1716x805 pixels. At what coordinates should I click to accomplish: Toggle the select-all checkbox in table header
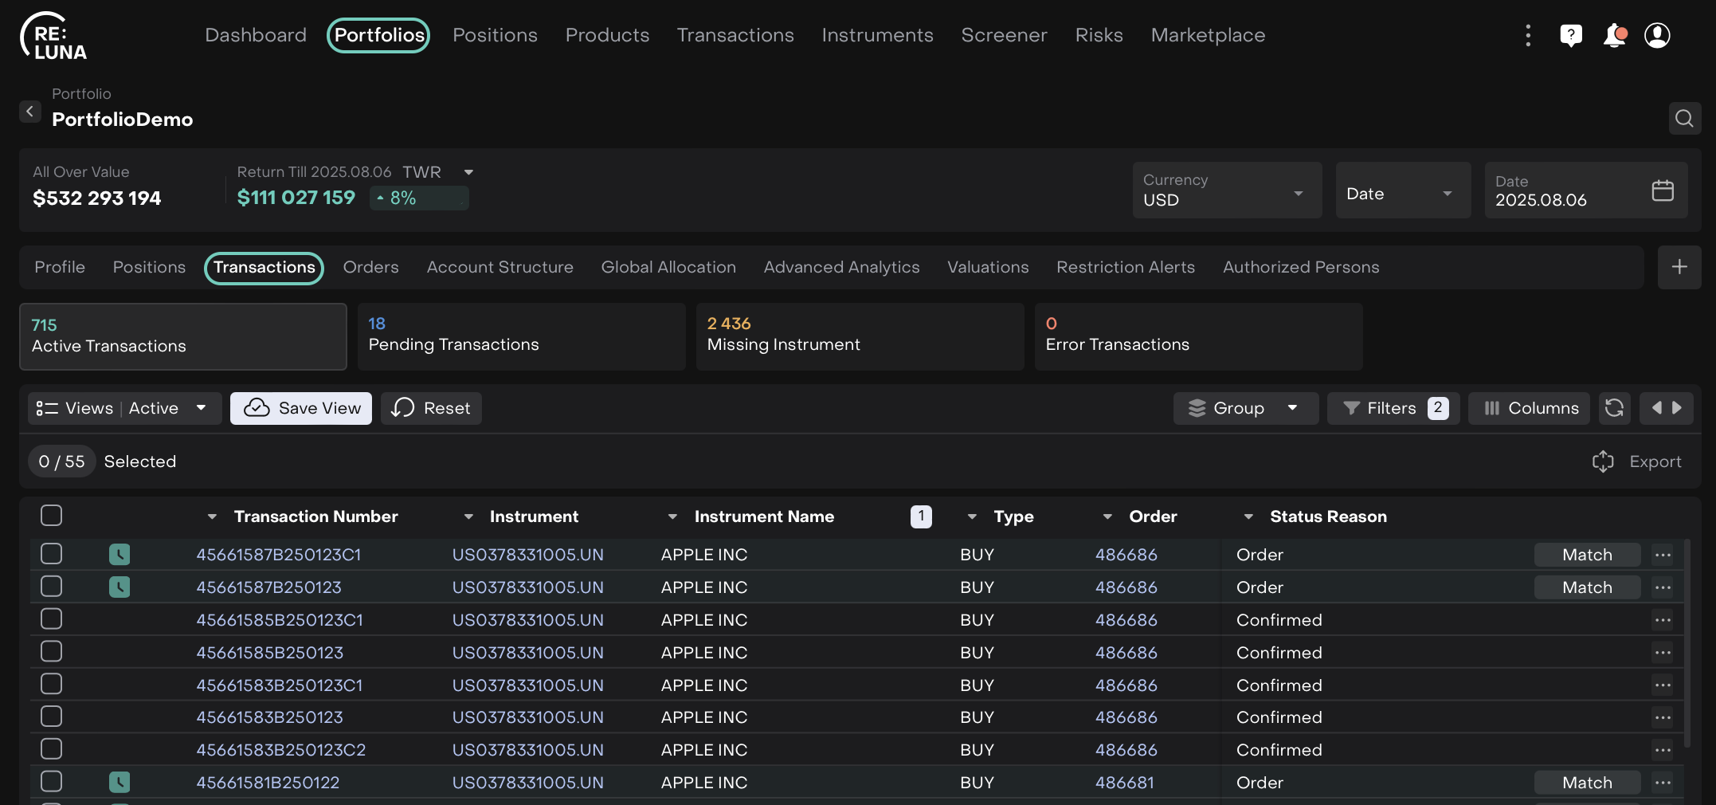pos(52,516)
